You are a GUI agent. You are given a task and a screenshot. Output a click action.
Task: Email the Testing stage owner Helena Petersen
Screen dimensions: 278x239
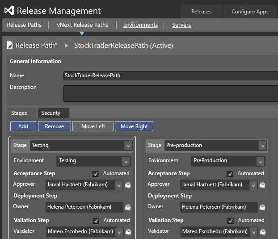point(128,207)
